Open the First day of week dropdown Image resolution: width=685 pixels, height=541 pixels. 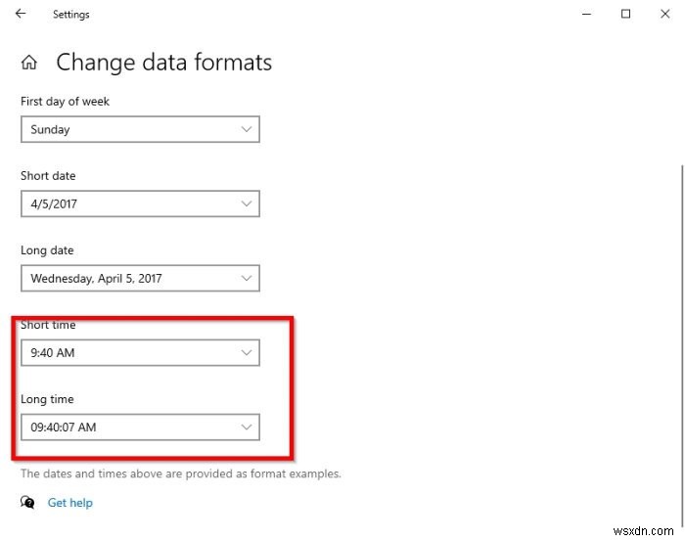point(140,129)
